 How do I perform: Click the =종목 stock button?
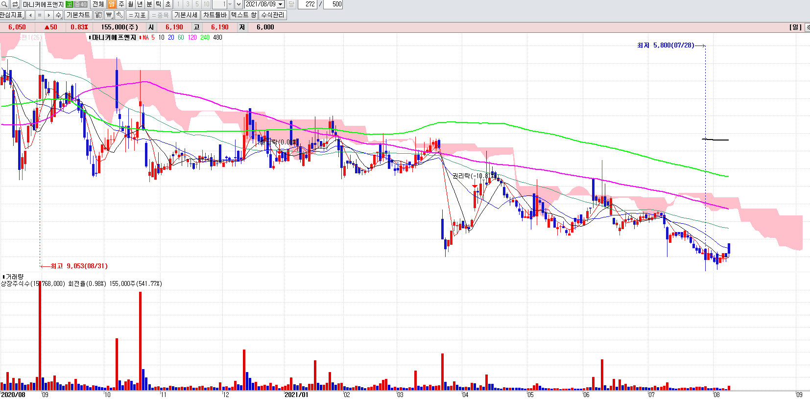click(x=160, y=15)
